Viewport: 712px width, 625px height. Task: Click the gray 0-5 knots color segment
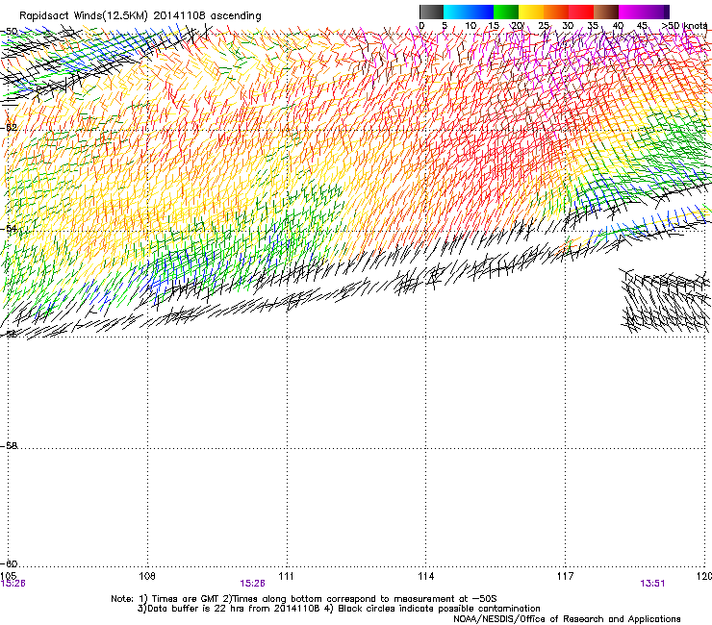tap(431, 12)
